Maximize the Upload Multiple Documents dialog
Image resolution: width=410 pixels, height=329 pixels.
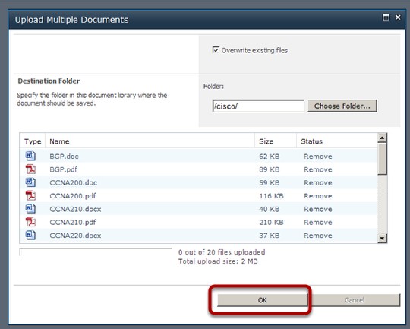click(386, 17)
